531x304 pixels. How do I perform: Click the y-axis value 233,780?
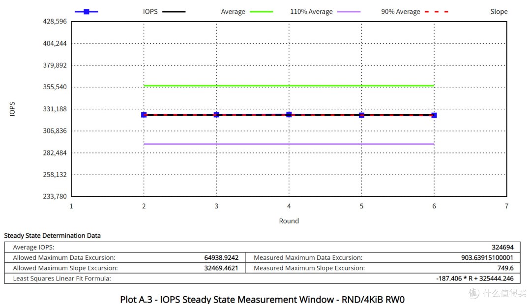pyautogui.click(x=55, y=196)
